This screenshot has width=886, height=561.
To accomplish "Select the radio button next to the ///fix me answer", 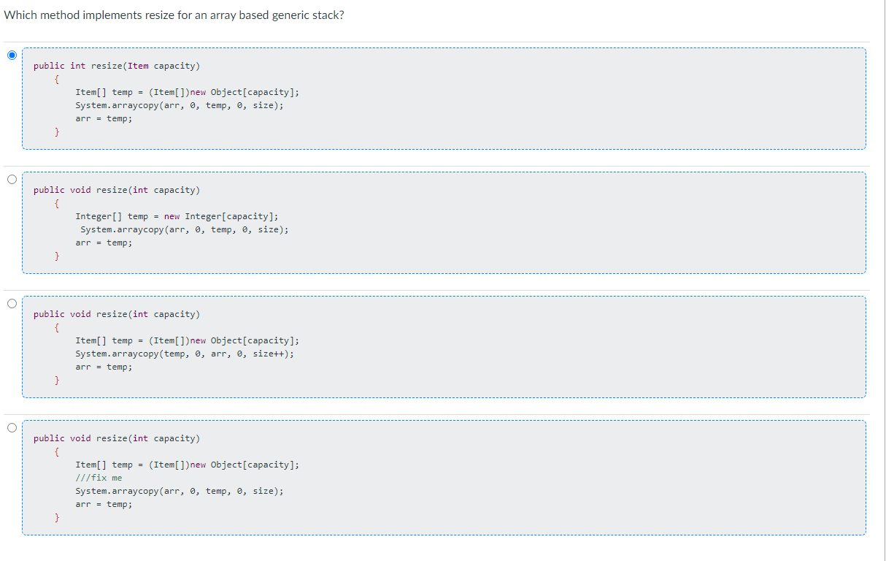I will [11, 427].
